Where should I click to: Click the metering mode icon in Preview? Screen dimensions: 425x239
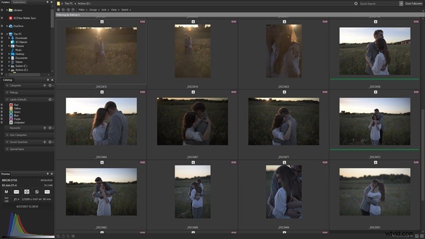(27, 191)
